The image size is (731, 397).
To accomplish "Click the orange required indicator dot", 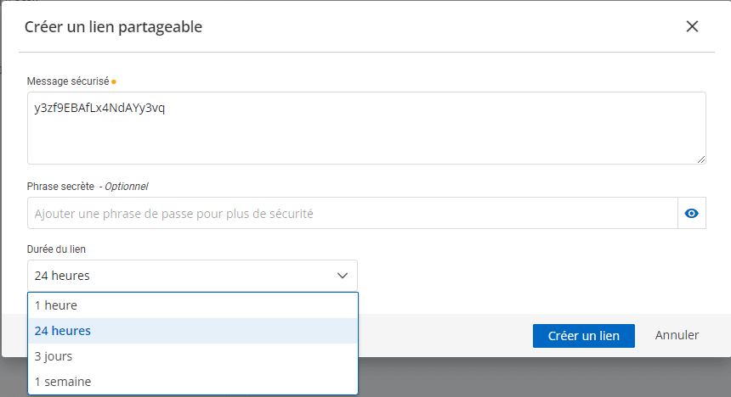I will [114, 82].
